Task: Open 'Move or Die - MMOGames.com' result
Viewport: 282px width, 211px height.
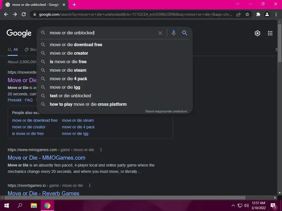Action: (46, 158)
